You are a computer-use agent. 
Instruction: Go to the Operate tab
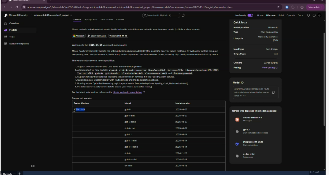click(290, 15)
